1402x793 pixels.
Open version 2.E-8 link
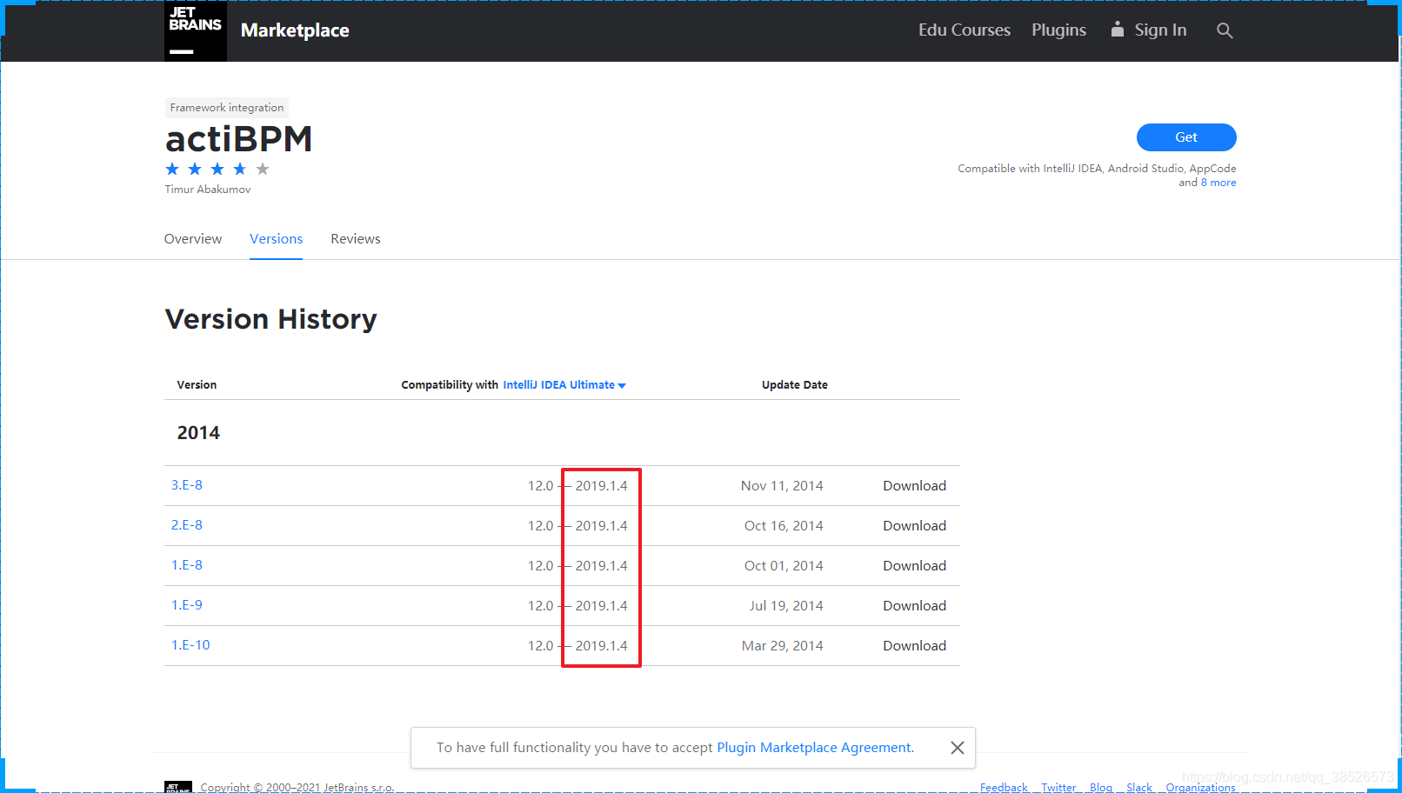click(187, 525)
